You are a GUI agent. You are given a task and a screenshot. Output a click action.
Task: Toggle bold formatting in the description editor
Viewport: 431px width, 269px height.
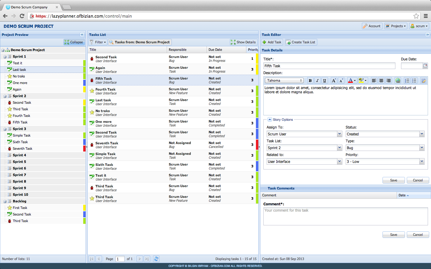point(310,80)
